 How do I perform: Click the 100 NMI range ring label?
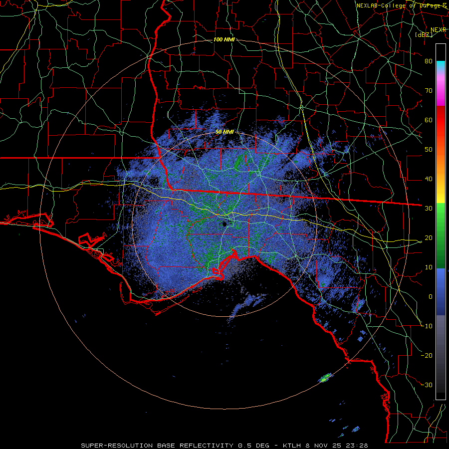point(224,39)
